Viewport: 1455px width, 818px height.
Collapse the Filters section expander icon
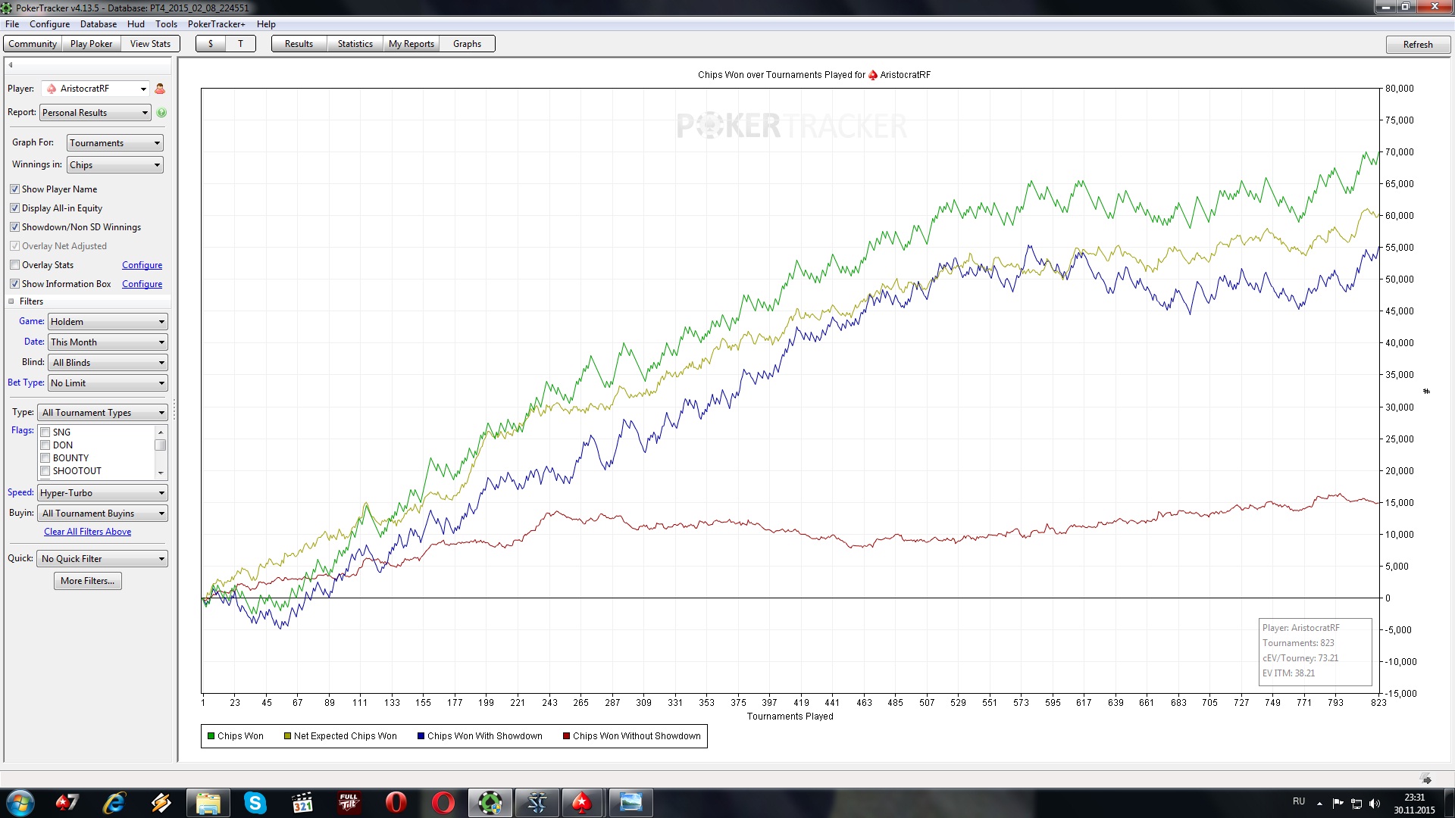coord(11,301)
